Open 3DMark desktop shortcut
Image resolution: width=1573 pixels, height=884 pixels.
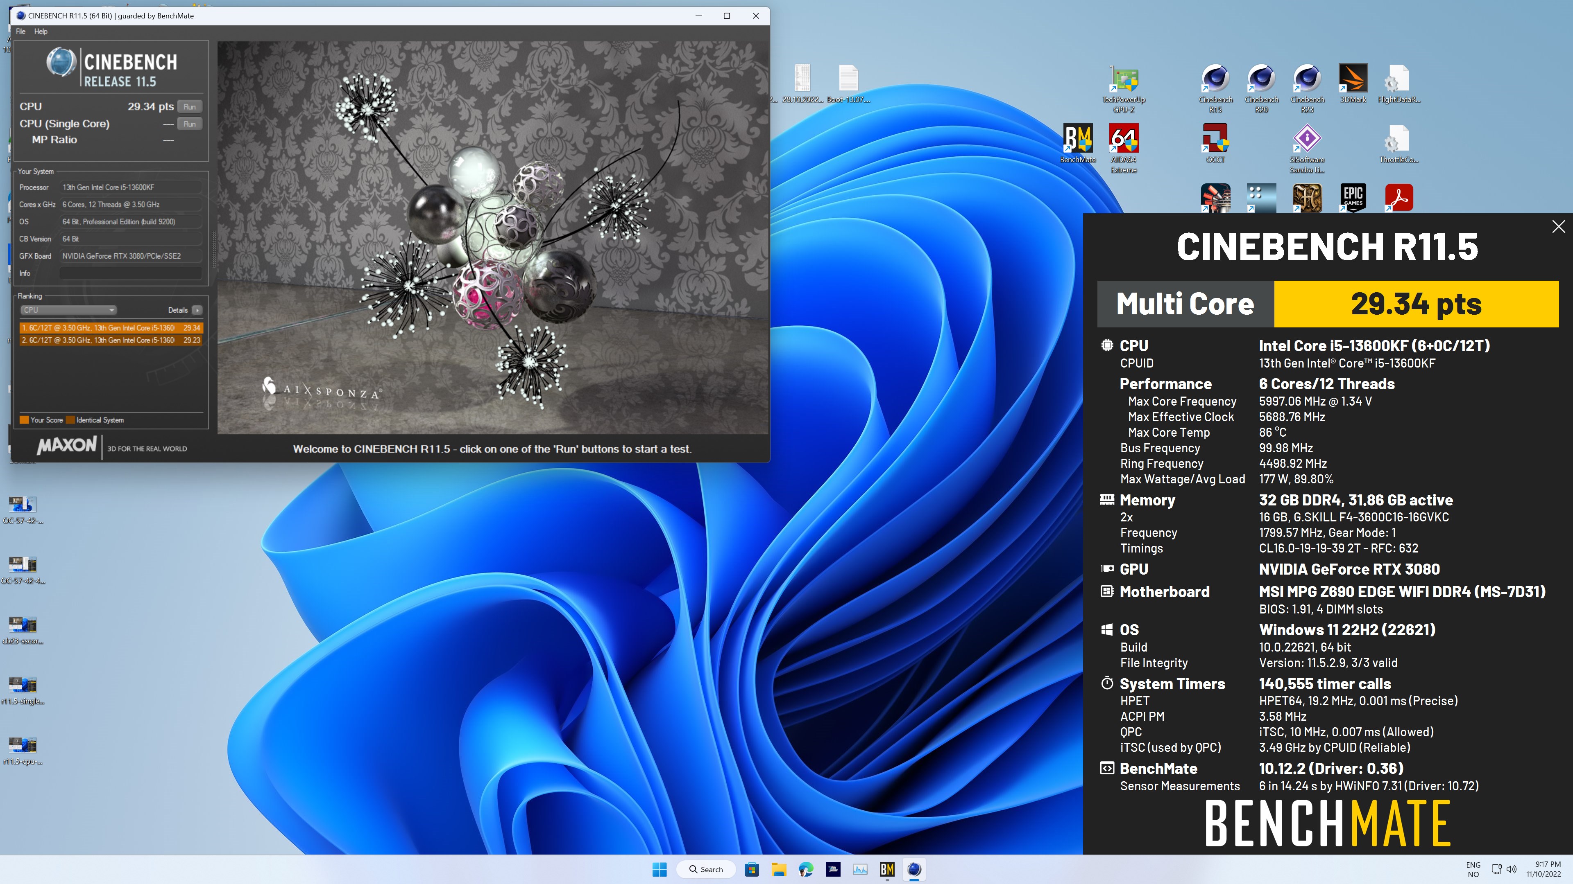click(1353, 83)
